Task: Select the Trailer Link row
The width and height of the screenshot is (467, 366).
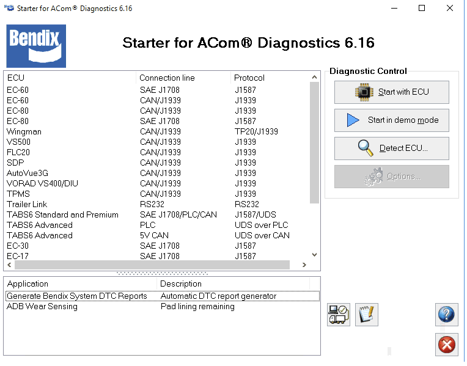Action: pyautogui.click(x=157, y=204)
